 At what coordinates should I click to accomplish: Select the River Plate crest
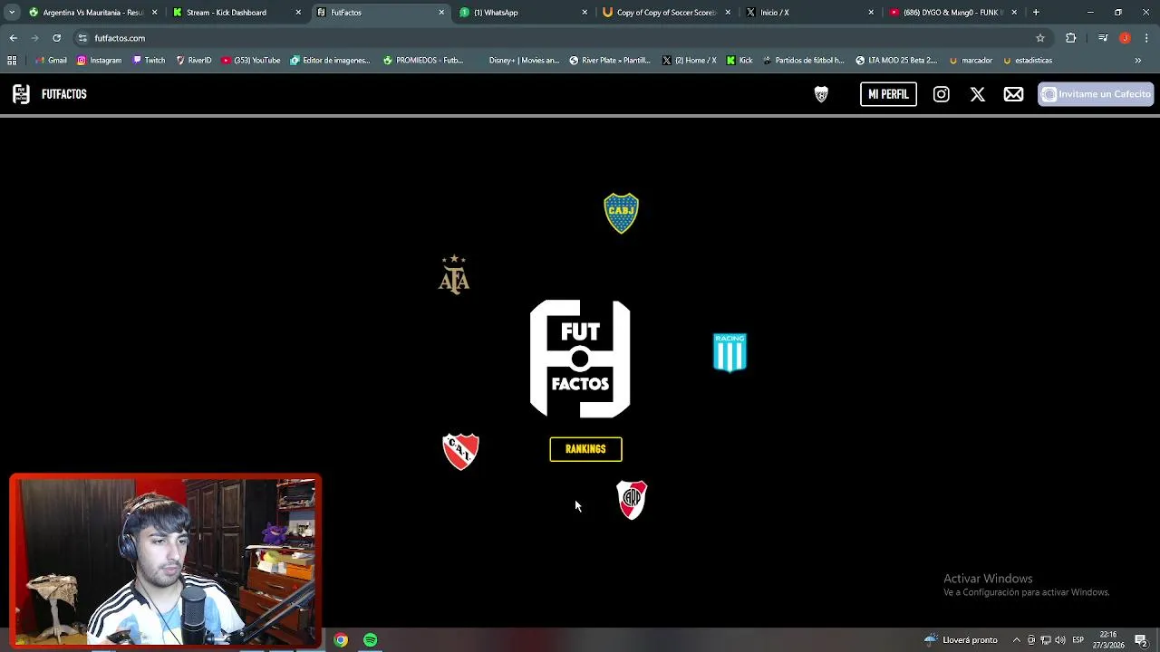(632, 500)
